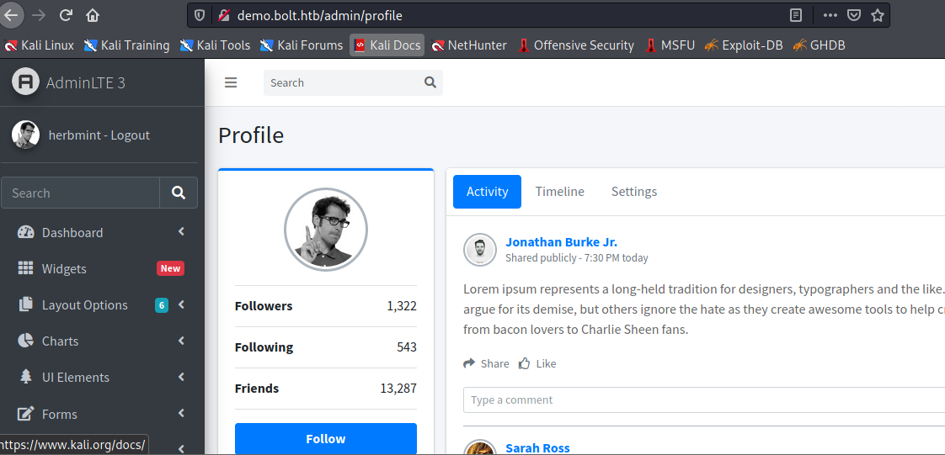945x455 pixels.
Task: Reload the page with refresh icon
Action: coord(66,15)
